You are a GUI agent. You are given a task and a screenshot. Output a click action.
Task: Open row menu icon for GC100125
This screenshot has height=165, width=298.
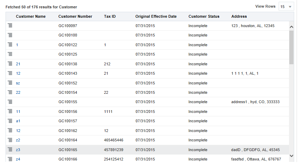10,54
